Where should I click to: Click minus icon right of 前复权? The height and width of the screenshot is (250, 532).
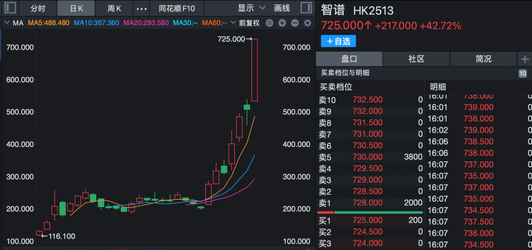point(269,23)
